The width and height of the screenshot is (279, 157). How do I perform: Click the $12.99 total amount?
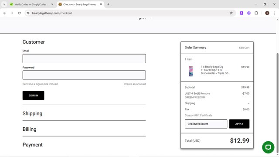[x=240, y=140]
